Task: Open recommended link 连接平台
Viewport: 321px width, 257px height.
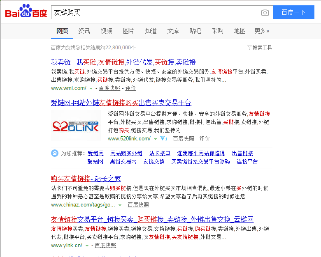Action: 247,162
